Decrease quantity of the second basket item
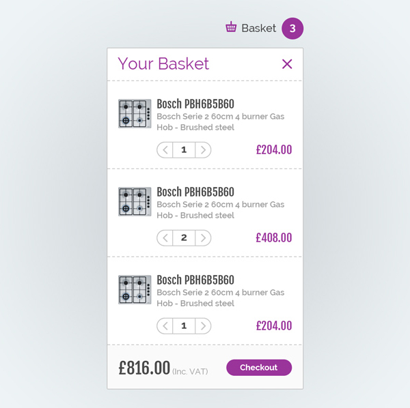Screen dimensions: 410x408 click(165, 238)
